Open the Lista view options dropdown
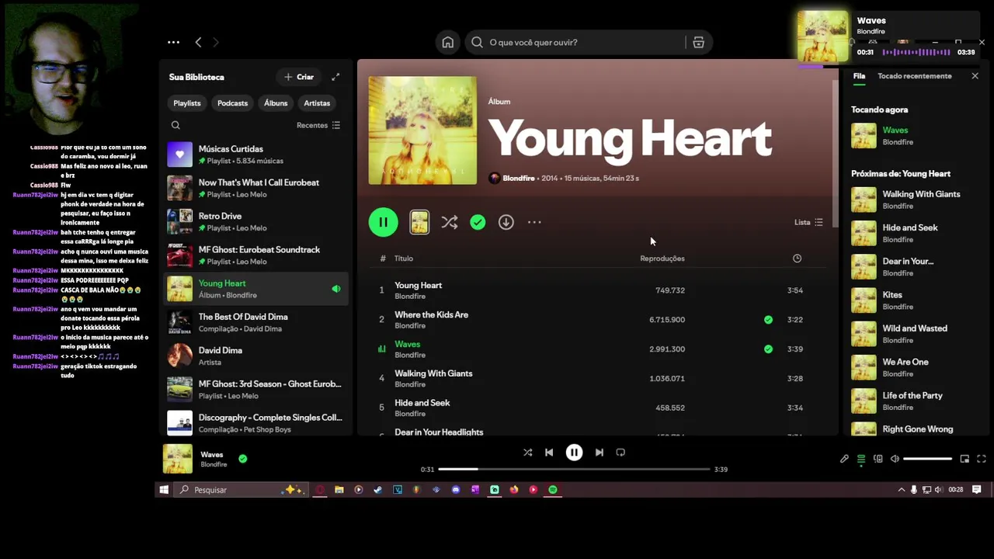 pos(808,222)
